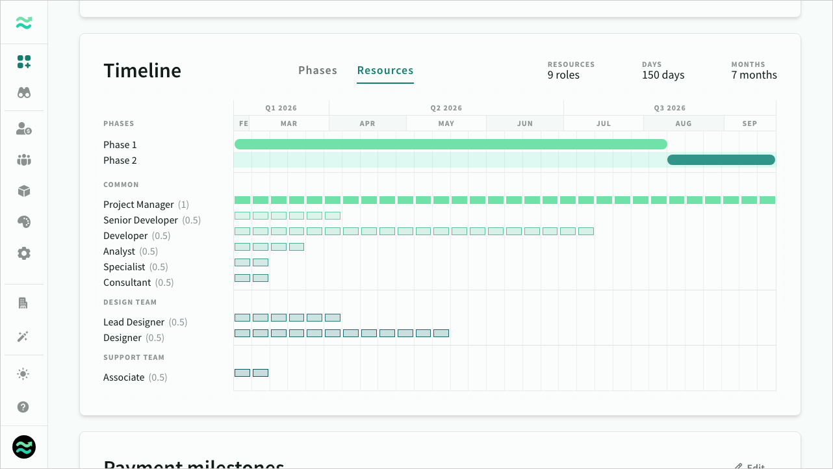Image resolution: width=833 pixels, height=469 pixels.
Task: Click the Phase 2 dark teal timeline bar
Action: pos(721,160)
